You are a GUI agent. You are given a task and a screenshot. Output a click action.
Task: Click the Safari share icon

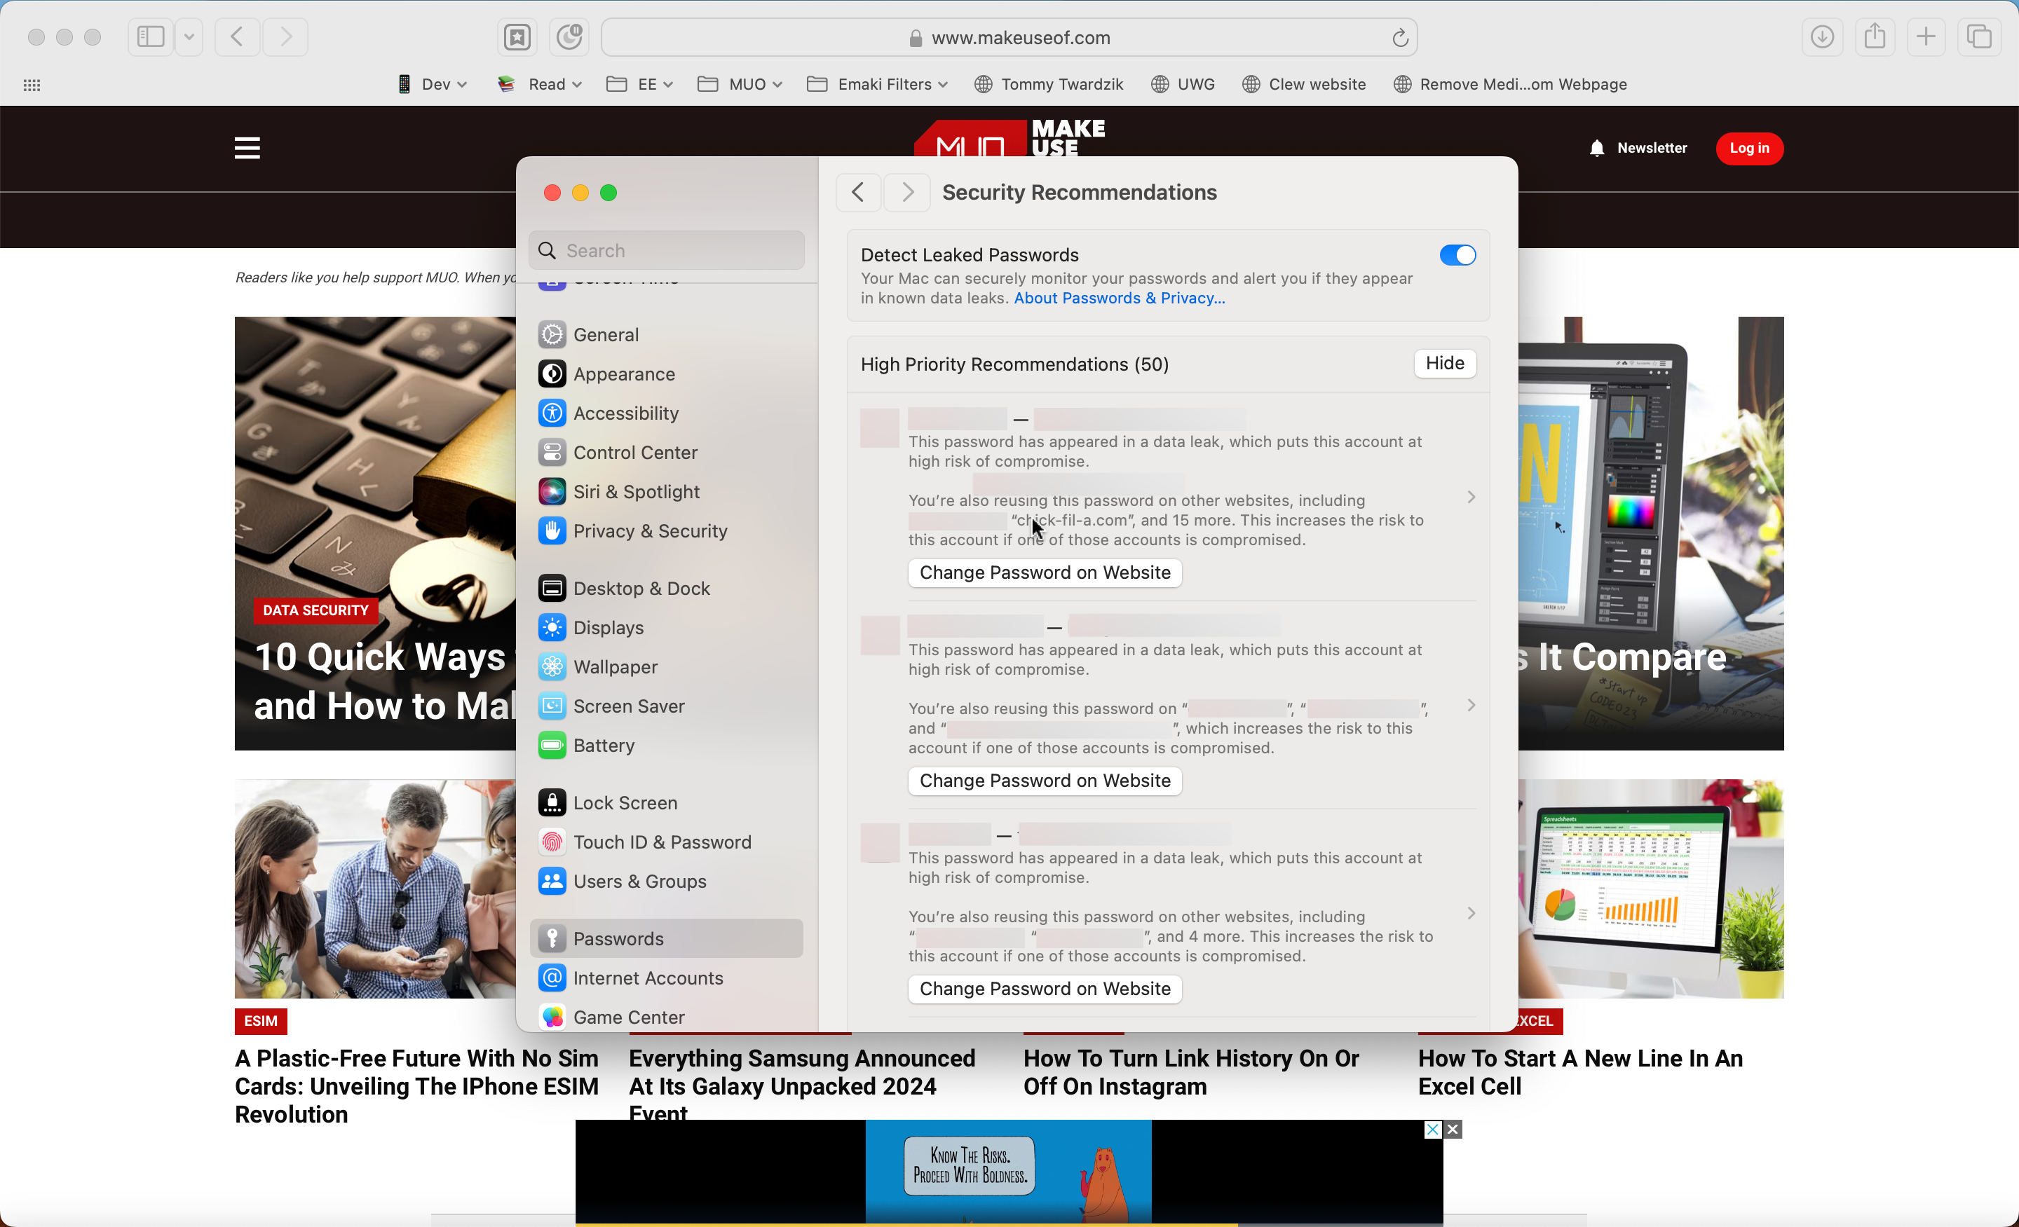(1875, 37)
